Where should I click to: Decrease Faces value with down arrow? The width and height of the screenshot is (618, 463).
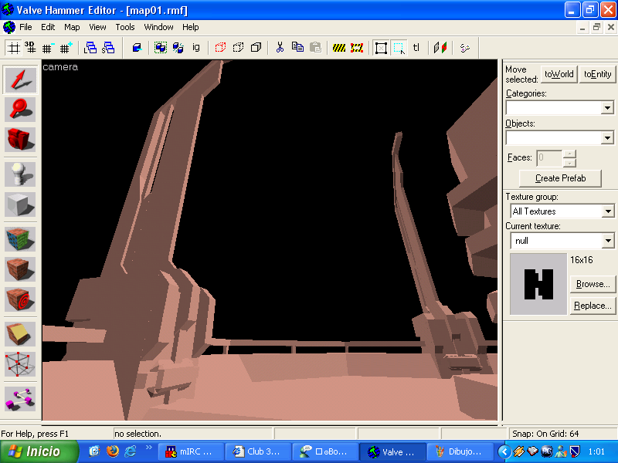point(569,163)
